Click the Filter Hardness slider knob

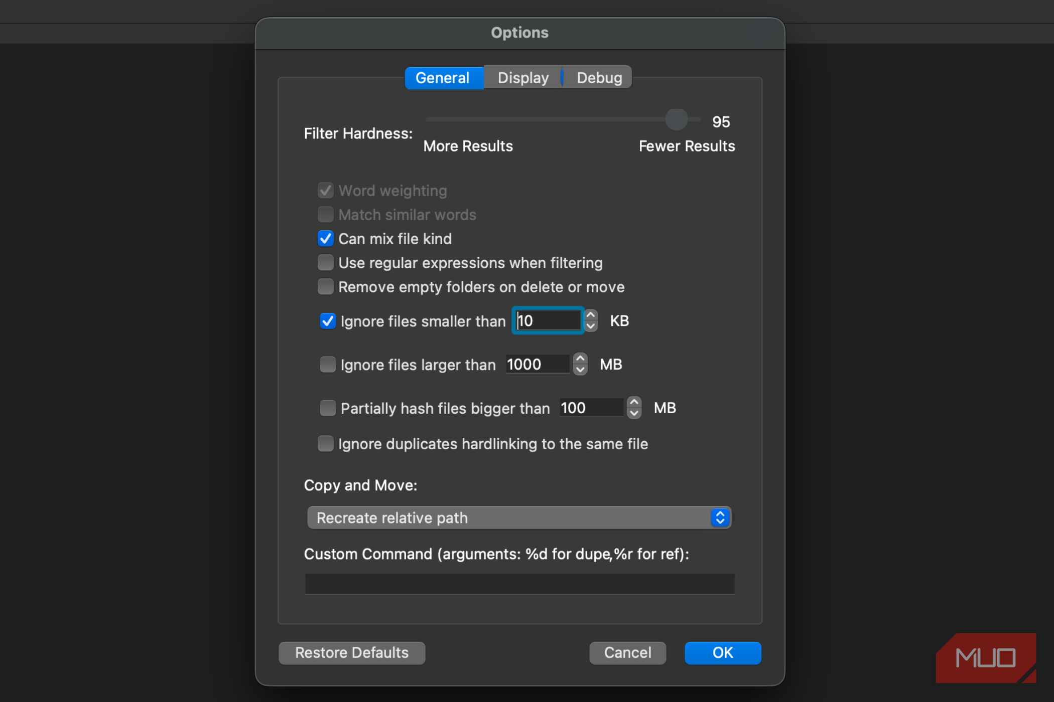point(676,119)
